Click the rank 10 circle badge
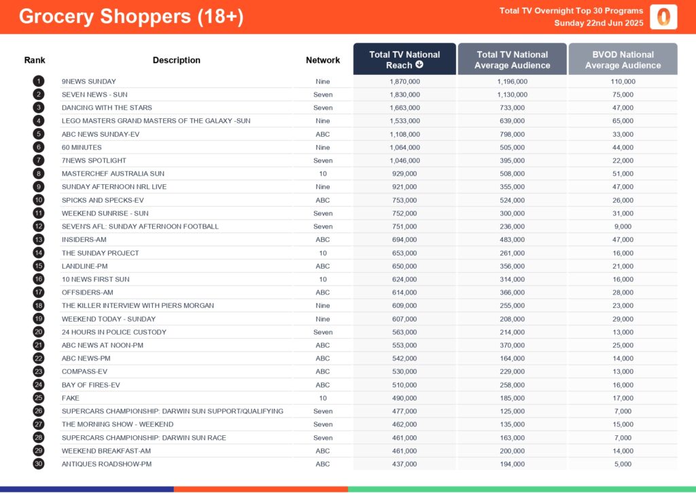This screenshot has width=696, height=493. pyautogui.click(x=38, y=200)
